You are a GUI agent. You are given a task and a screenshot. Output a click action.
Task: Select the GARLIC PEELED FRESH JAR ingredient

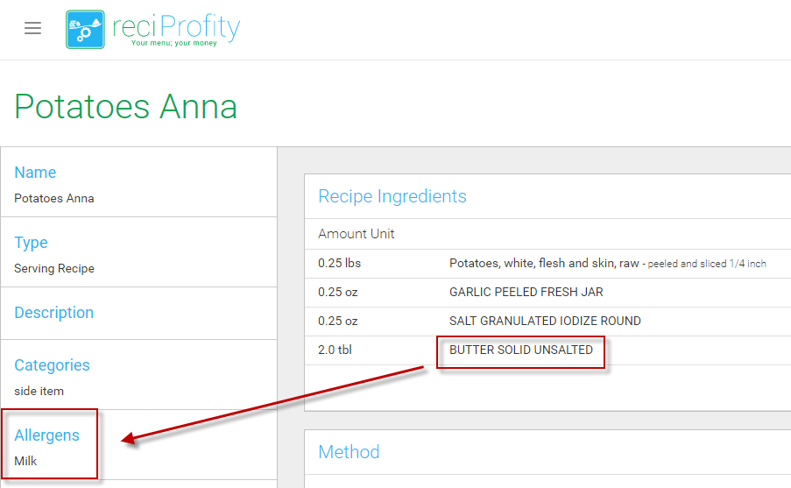[526, 292]
